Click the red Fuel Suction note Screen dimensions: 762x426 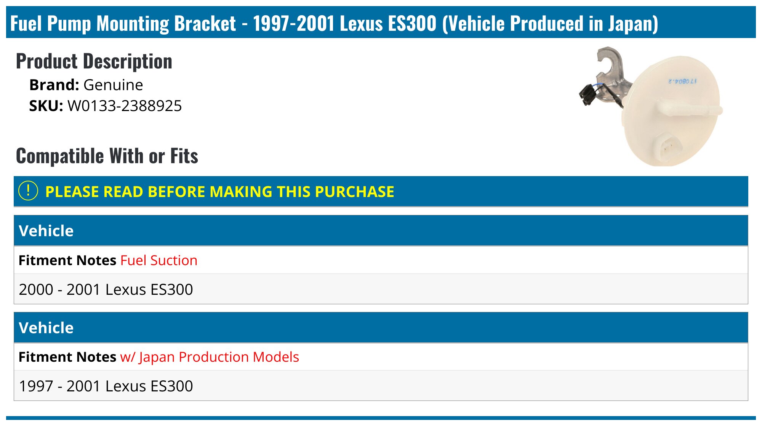[159, 261]
